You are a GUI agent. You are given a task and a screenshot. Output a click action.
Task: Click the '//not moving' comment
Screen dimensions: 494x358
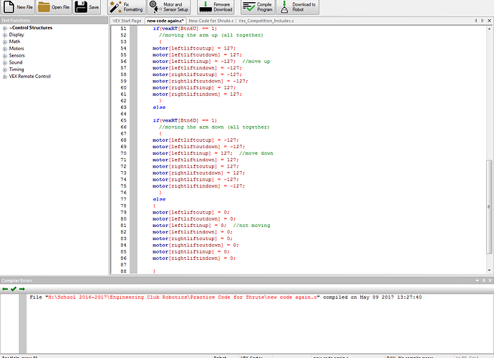(x=251, y=226)
